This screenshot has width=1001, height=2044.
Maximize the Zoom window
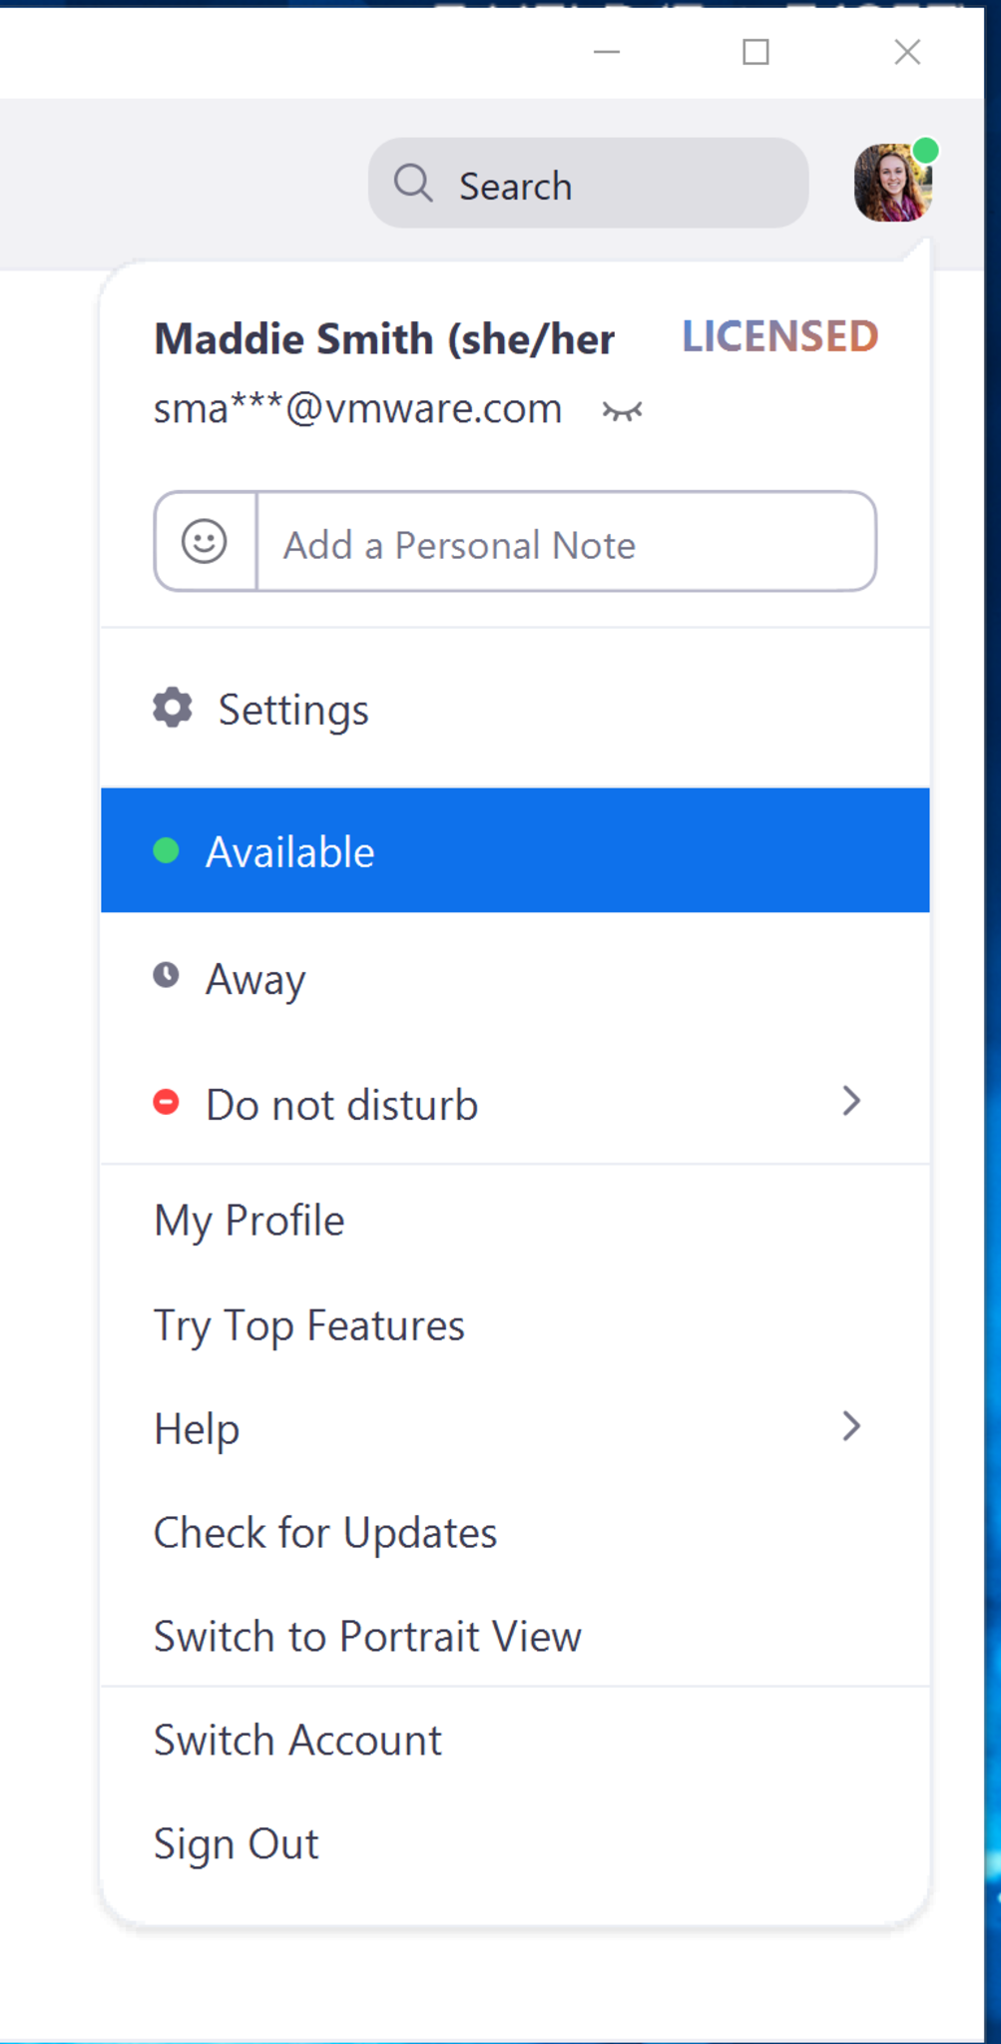tap(756, 52)
